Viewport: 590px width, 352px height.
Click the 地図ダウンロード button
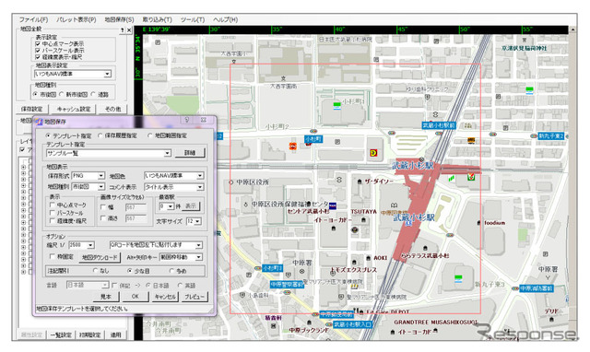click(x=100, y=258)
